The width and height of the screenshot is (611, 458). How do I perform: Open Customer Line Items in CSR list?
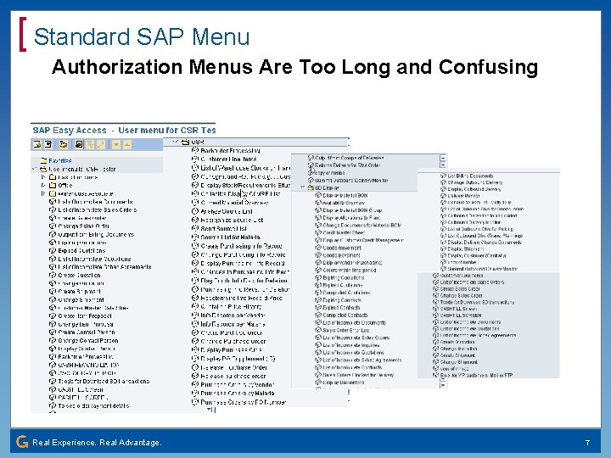(228, 159)
